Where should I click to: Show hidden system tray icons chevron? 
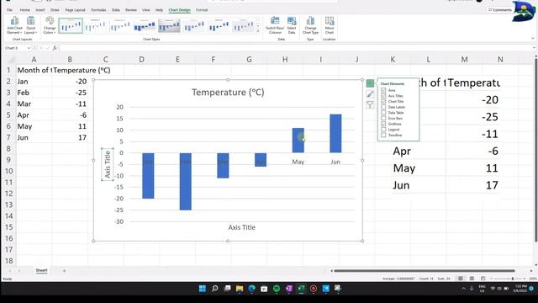(x=463, y=289)
